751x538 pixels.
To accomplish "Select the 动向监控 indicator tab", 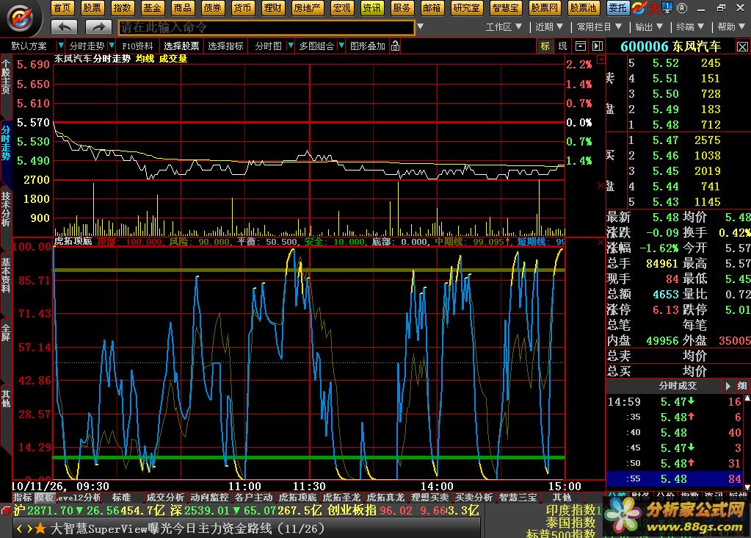I will click(209, 498).
